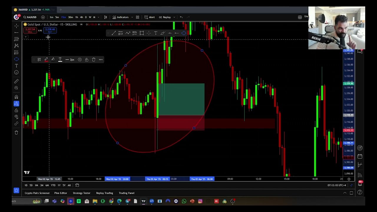Click the link drawings chain icon in left sidebar
Image resolution: width=377 pixels, height=212 pixels.
16,124
